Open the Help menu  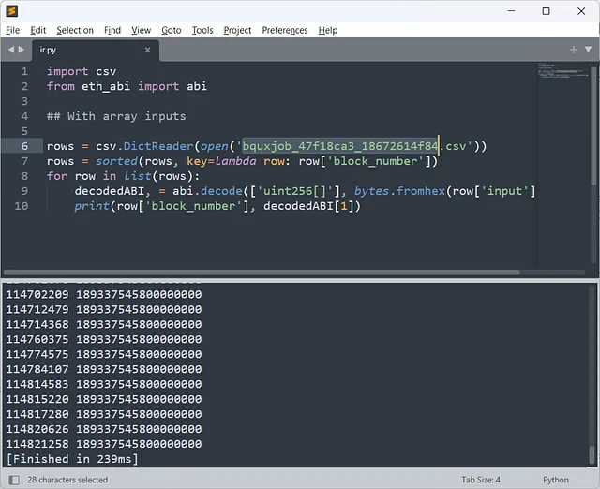point(328,30)
